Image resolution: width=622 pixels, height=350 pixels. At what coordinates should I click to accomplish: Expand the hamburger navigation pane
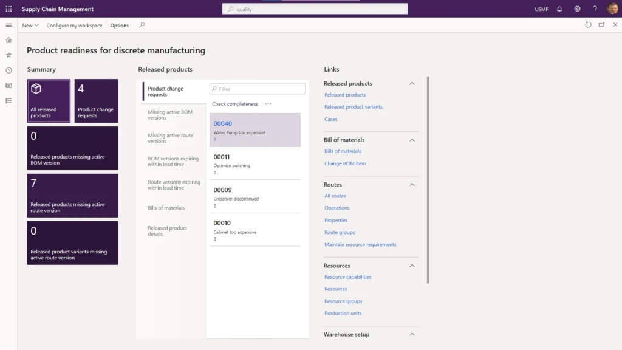click(x=9, y=25)
